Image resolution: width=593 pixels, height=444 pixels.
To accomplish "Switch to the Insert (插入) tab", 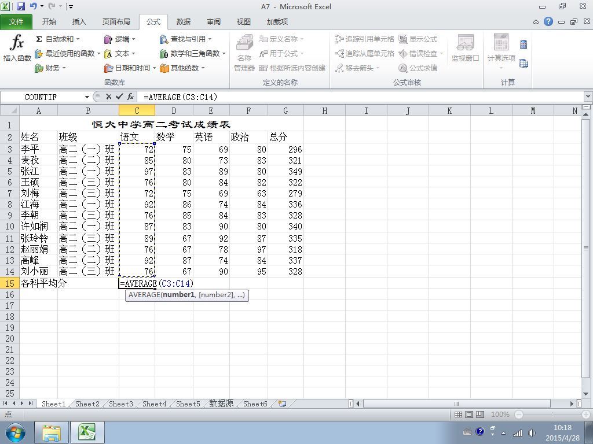I will pyautogui.click(x=79, y=22).
